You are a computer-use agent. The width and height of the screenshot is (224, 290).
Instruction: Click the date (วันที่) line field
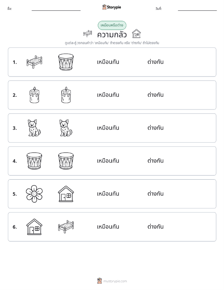click(197, 9)
